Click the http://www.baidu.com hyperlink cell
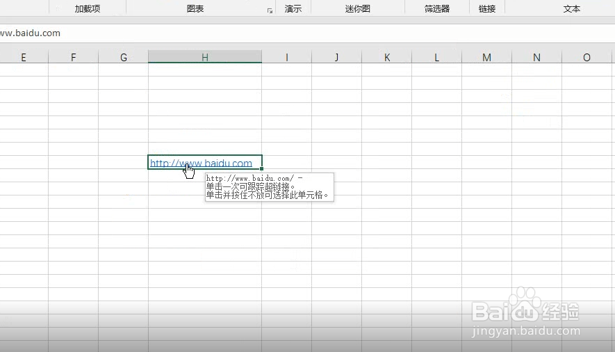Image resolution: width=615 pixels, height=352 pixels. click(205, 162)
